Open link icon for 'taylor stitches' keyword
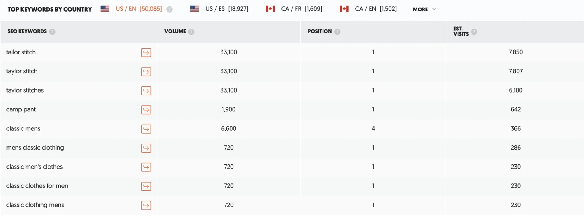The height and width of the screenshot is (216, 584). [146, 91]
